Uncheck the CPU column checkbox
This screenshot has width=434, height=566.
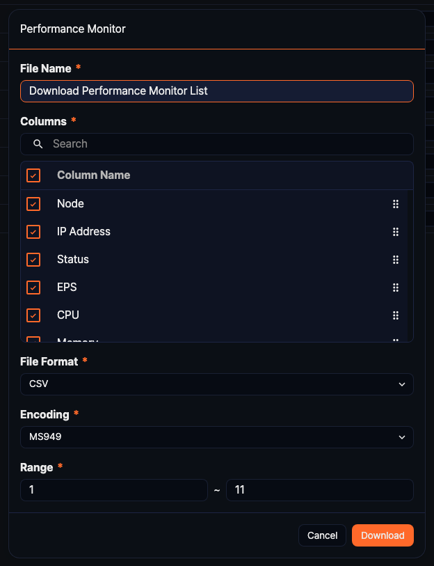33,315
